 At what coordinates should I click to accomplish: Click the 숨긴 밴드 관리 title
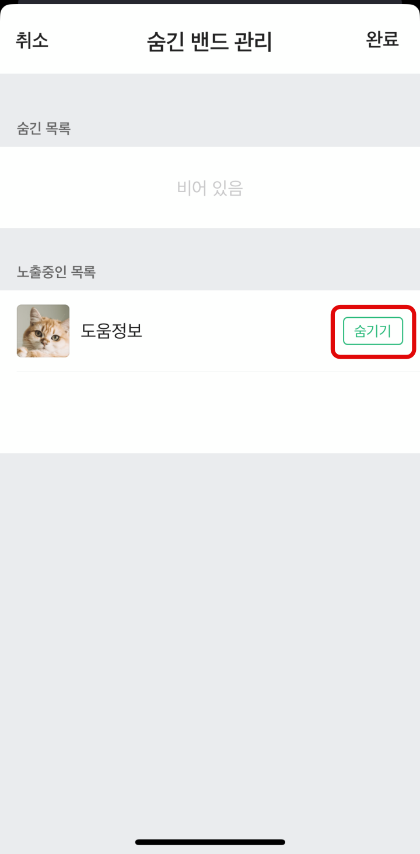[x=209, y=42]
